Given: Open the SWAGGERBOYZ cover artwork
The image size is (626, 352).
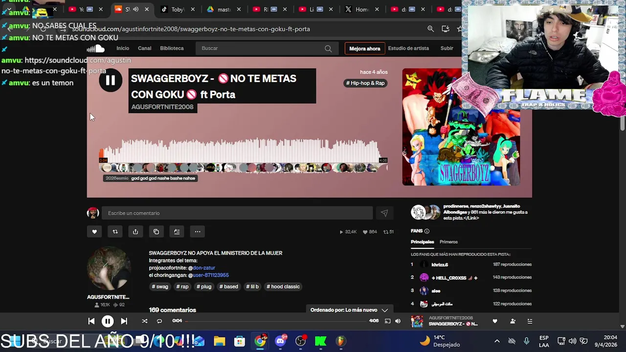Looking at the screenshot, I should click(x=461, y=127).
